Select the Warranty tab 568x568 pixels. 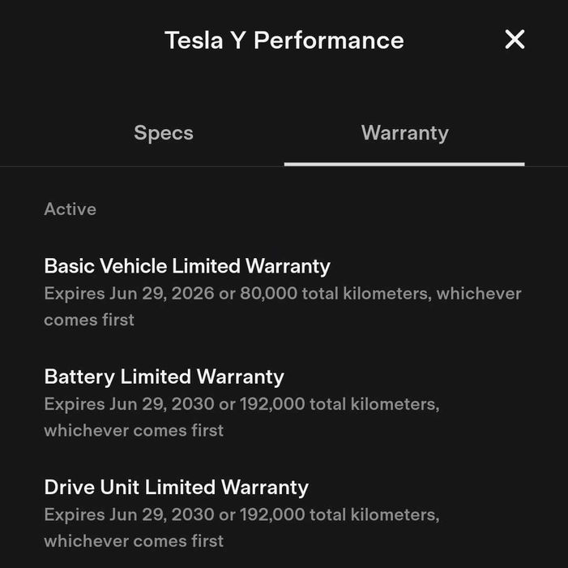click(404, 133)
